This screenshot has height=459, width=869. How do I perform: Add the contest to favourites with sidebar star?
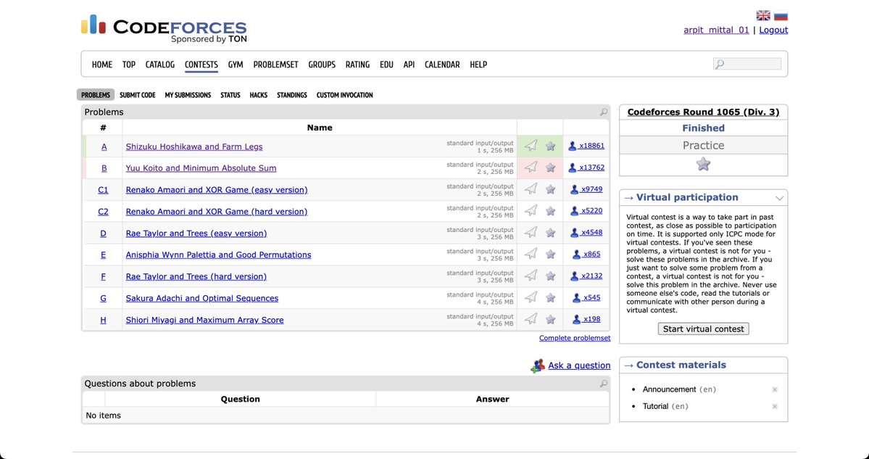703,164
